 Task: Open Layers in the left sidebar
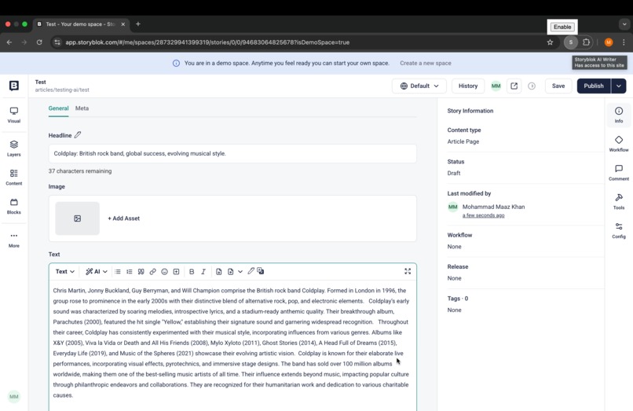(x=13, y=149)
